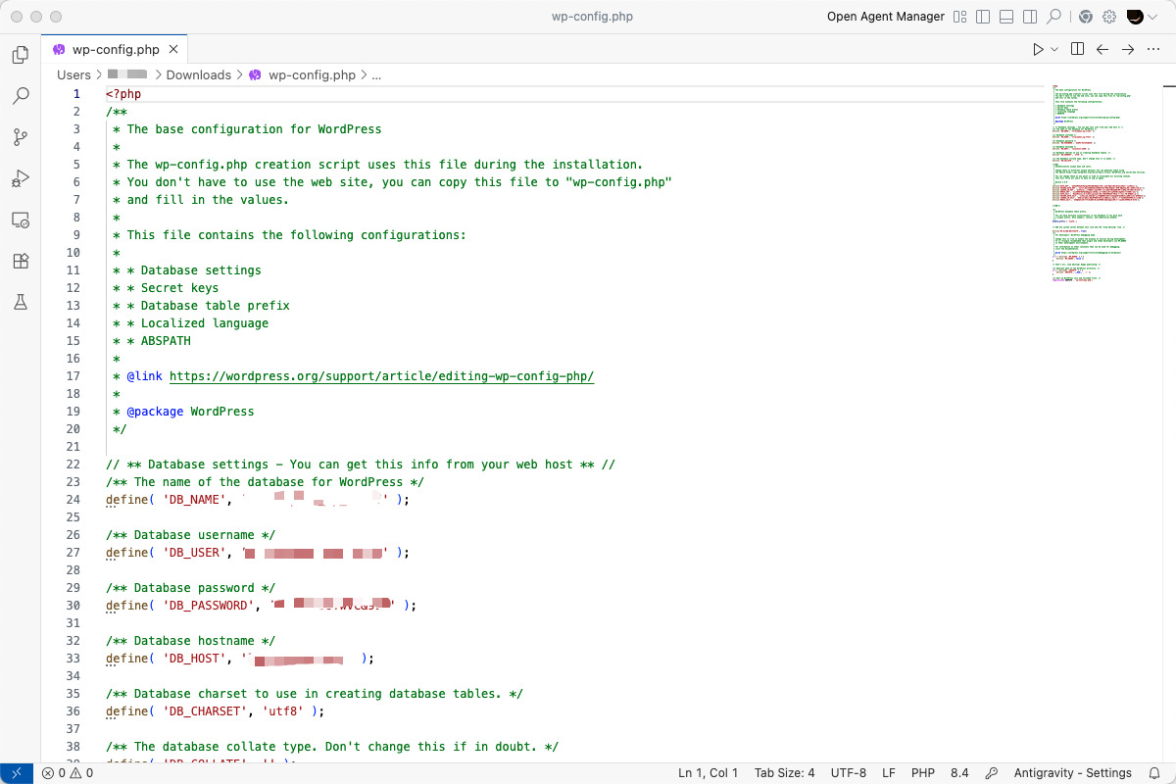Open the Source Control view

[20, 137]
